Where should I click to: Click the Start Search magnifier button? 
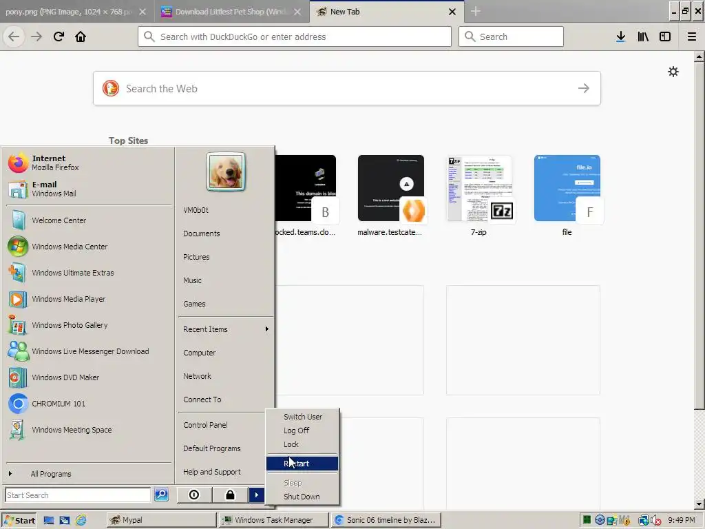[161, 495]
